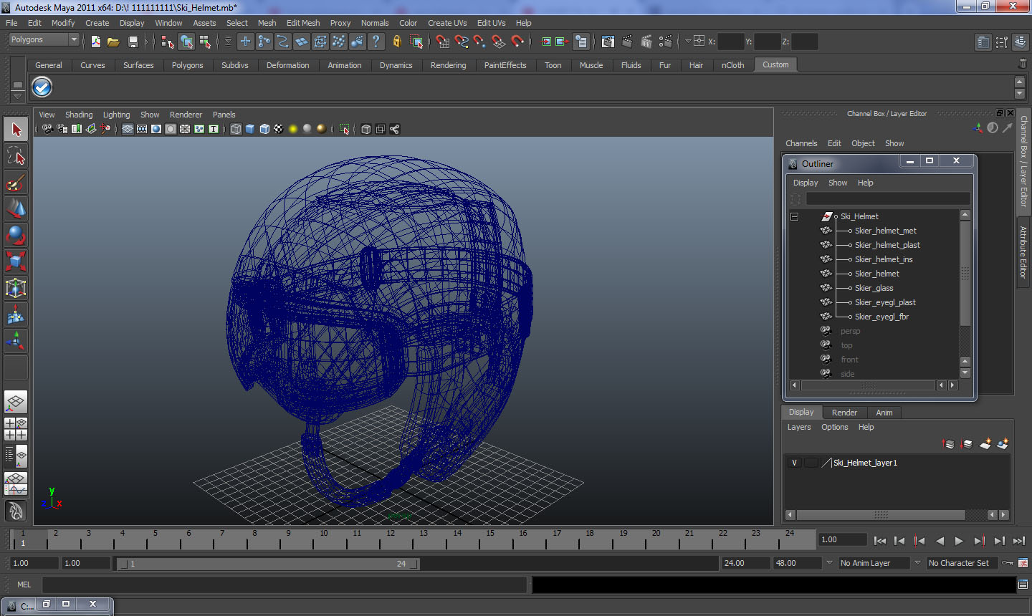Open the Outliner Display menu
Image resolution: width=1032 pixels, height=616 pixels.
point(806,183)
